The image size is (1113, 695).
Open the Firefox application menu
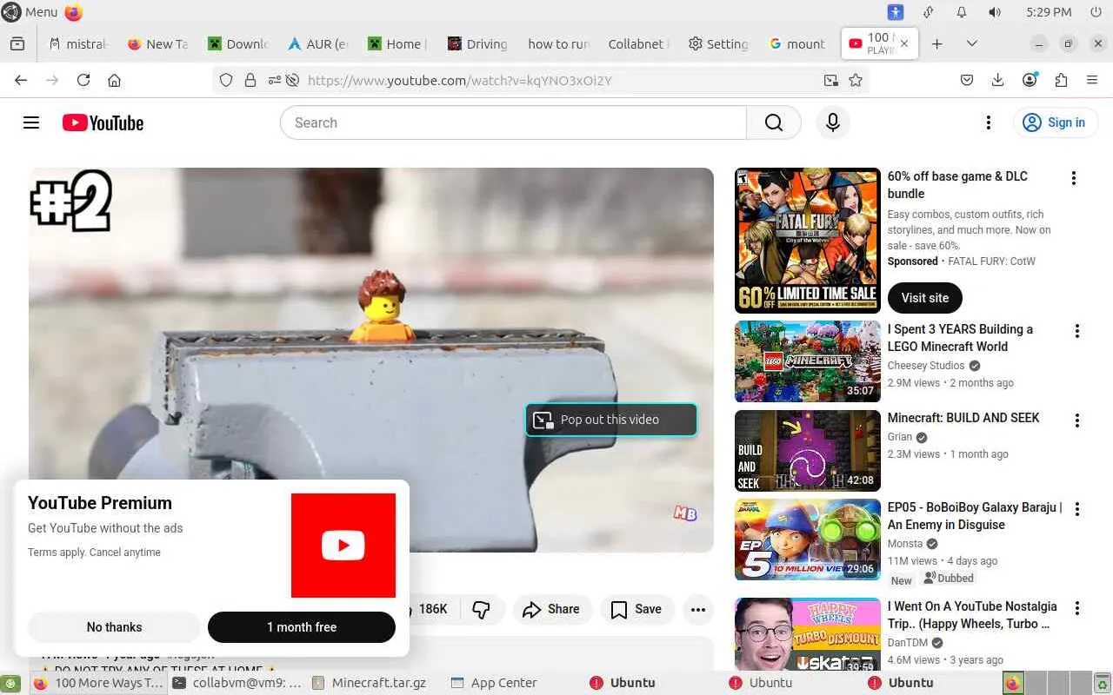pyautogui.click(x=1092, y=80)
